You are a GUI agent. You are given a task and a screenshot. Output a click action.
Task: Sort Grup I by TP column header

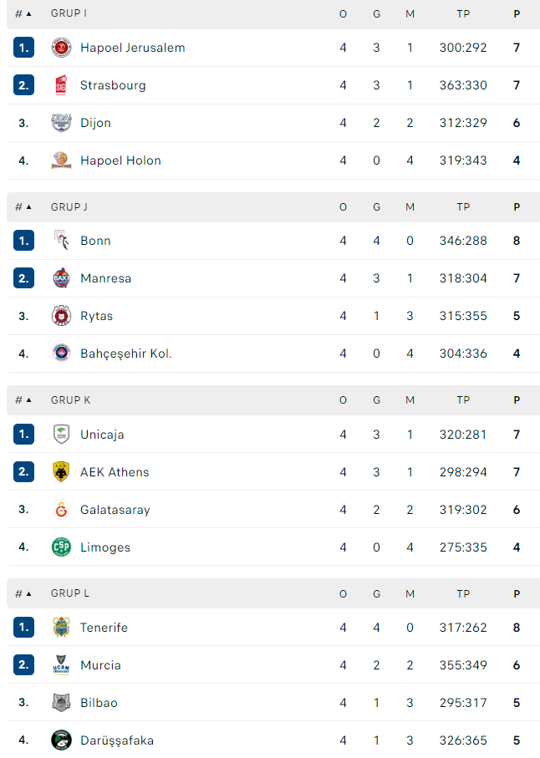click(463, 14)
